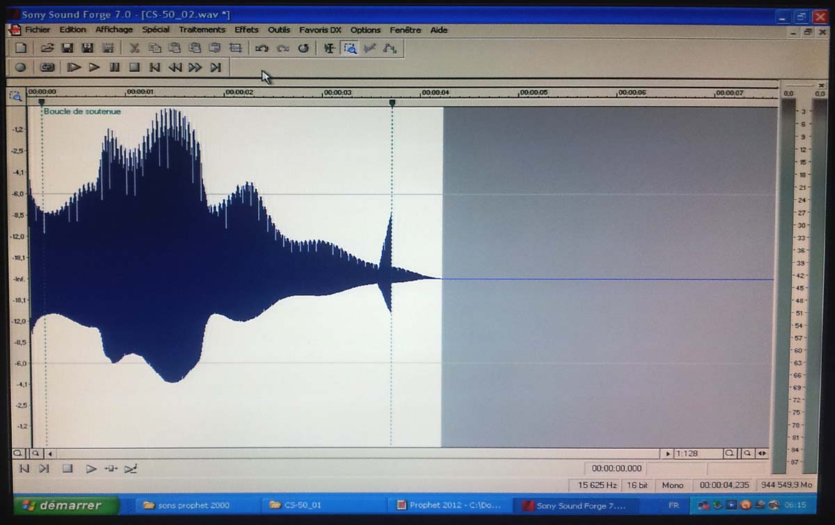The width and height of the screenshot is (835, 525).
Task: Open a file with the Open folder icon
Action: 47,48
